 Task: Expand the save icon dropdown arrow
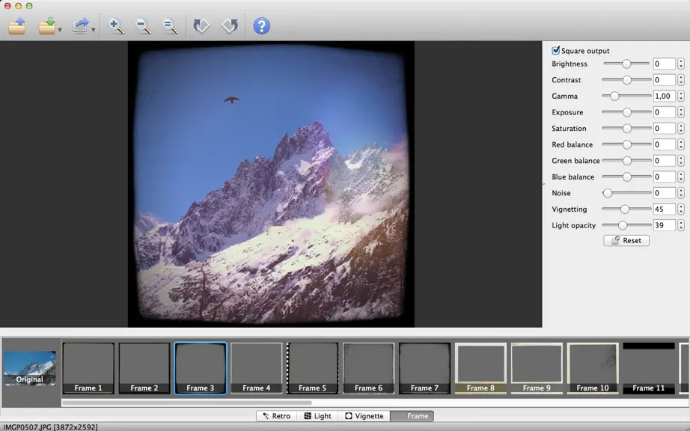[x=60, y=30]
